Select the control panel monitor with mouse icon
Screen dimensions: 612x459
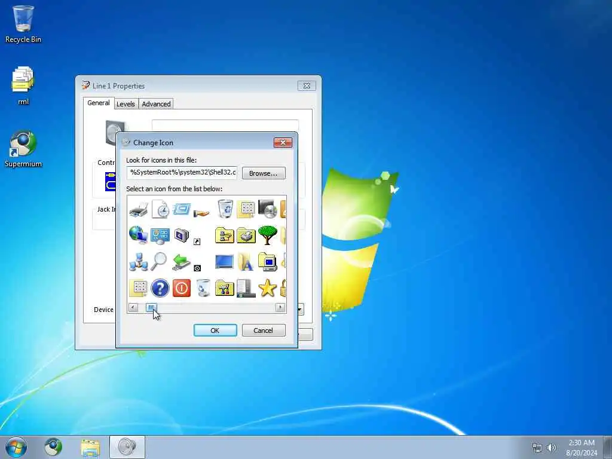(x=160, y=236)
